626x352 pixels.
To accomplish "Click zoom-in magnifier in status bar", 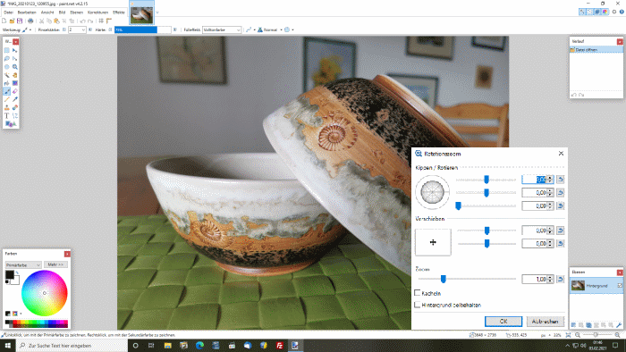I will pos(618,335).
